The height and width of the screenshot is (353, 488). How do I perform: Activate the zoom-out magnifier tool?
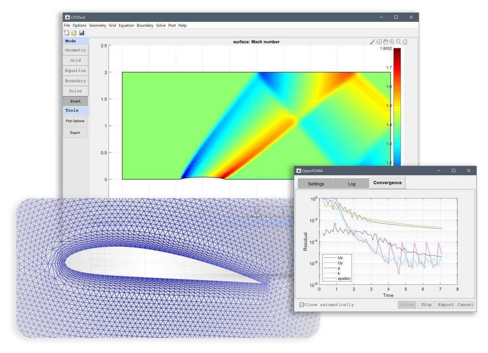click(398, 41)
